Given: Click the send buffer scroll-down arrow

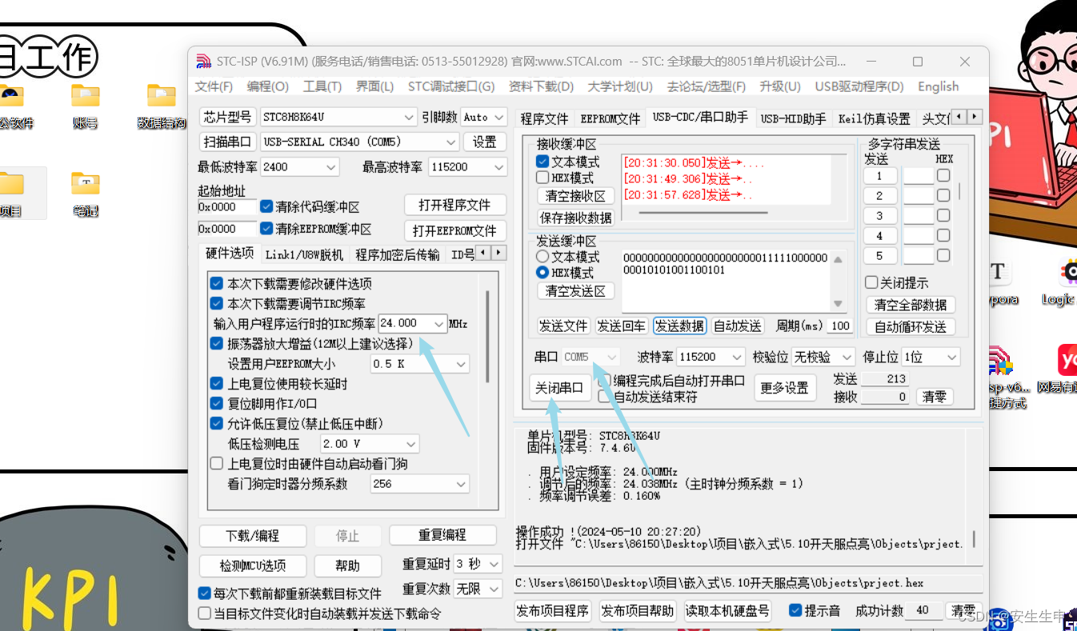Looking at the screenshot, I should point(838,304).
